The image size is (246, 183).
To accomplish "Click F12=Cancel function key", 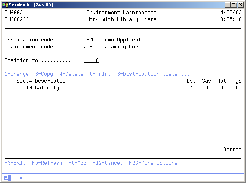I will coord(107,163).
